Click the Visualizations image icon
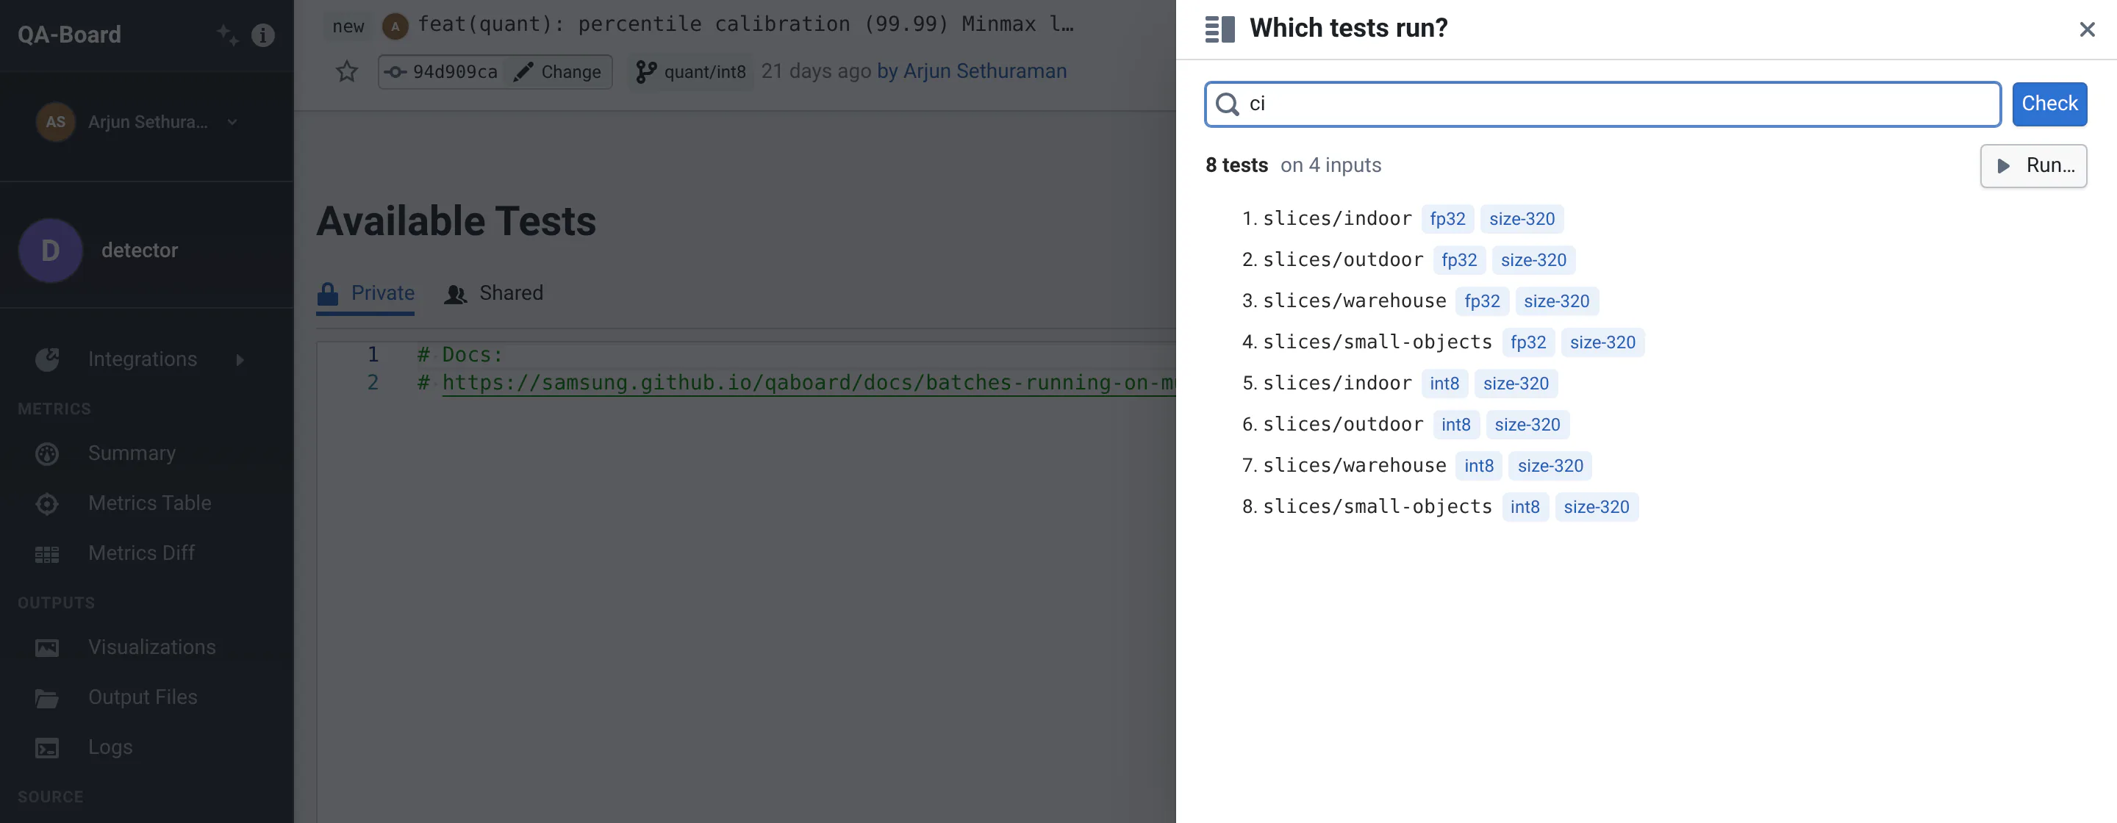2117x823 pixels. click(x=47, y=648)
